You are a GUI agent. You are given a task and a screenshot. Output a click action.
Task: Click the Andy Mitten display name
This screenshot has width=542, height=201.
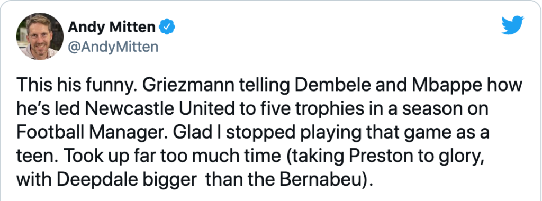(112, 27)
